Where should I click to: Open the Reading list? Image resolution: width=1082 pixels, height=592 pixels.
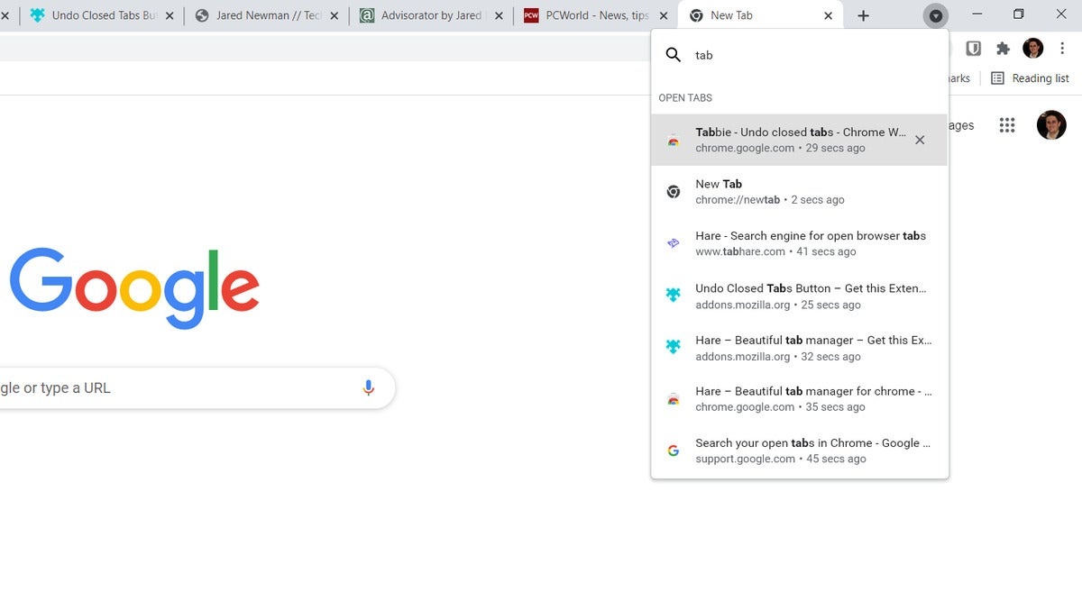click(x=1030, y=78)
